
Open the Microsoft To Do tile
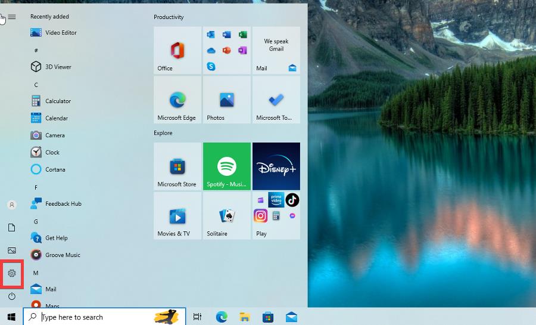pos(276,100)
